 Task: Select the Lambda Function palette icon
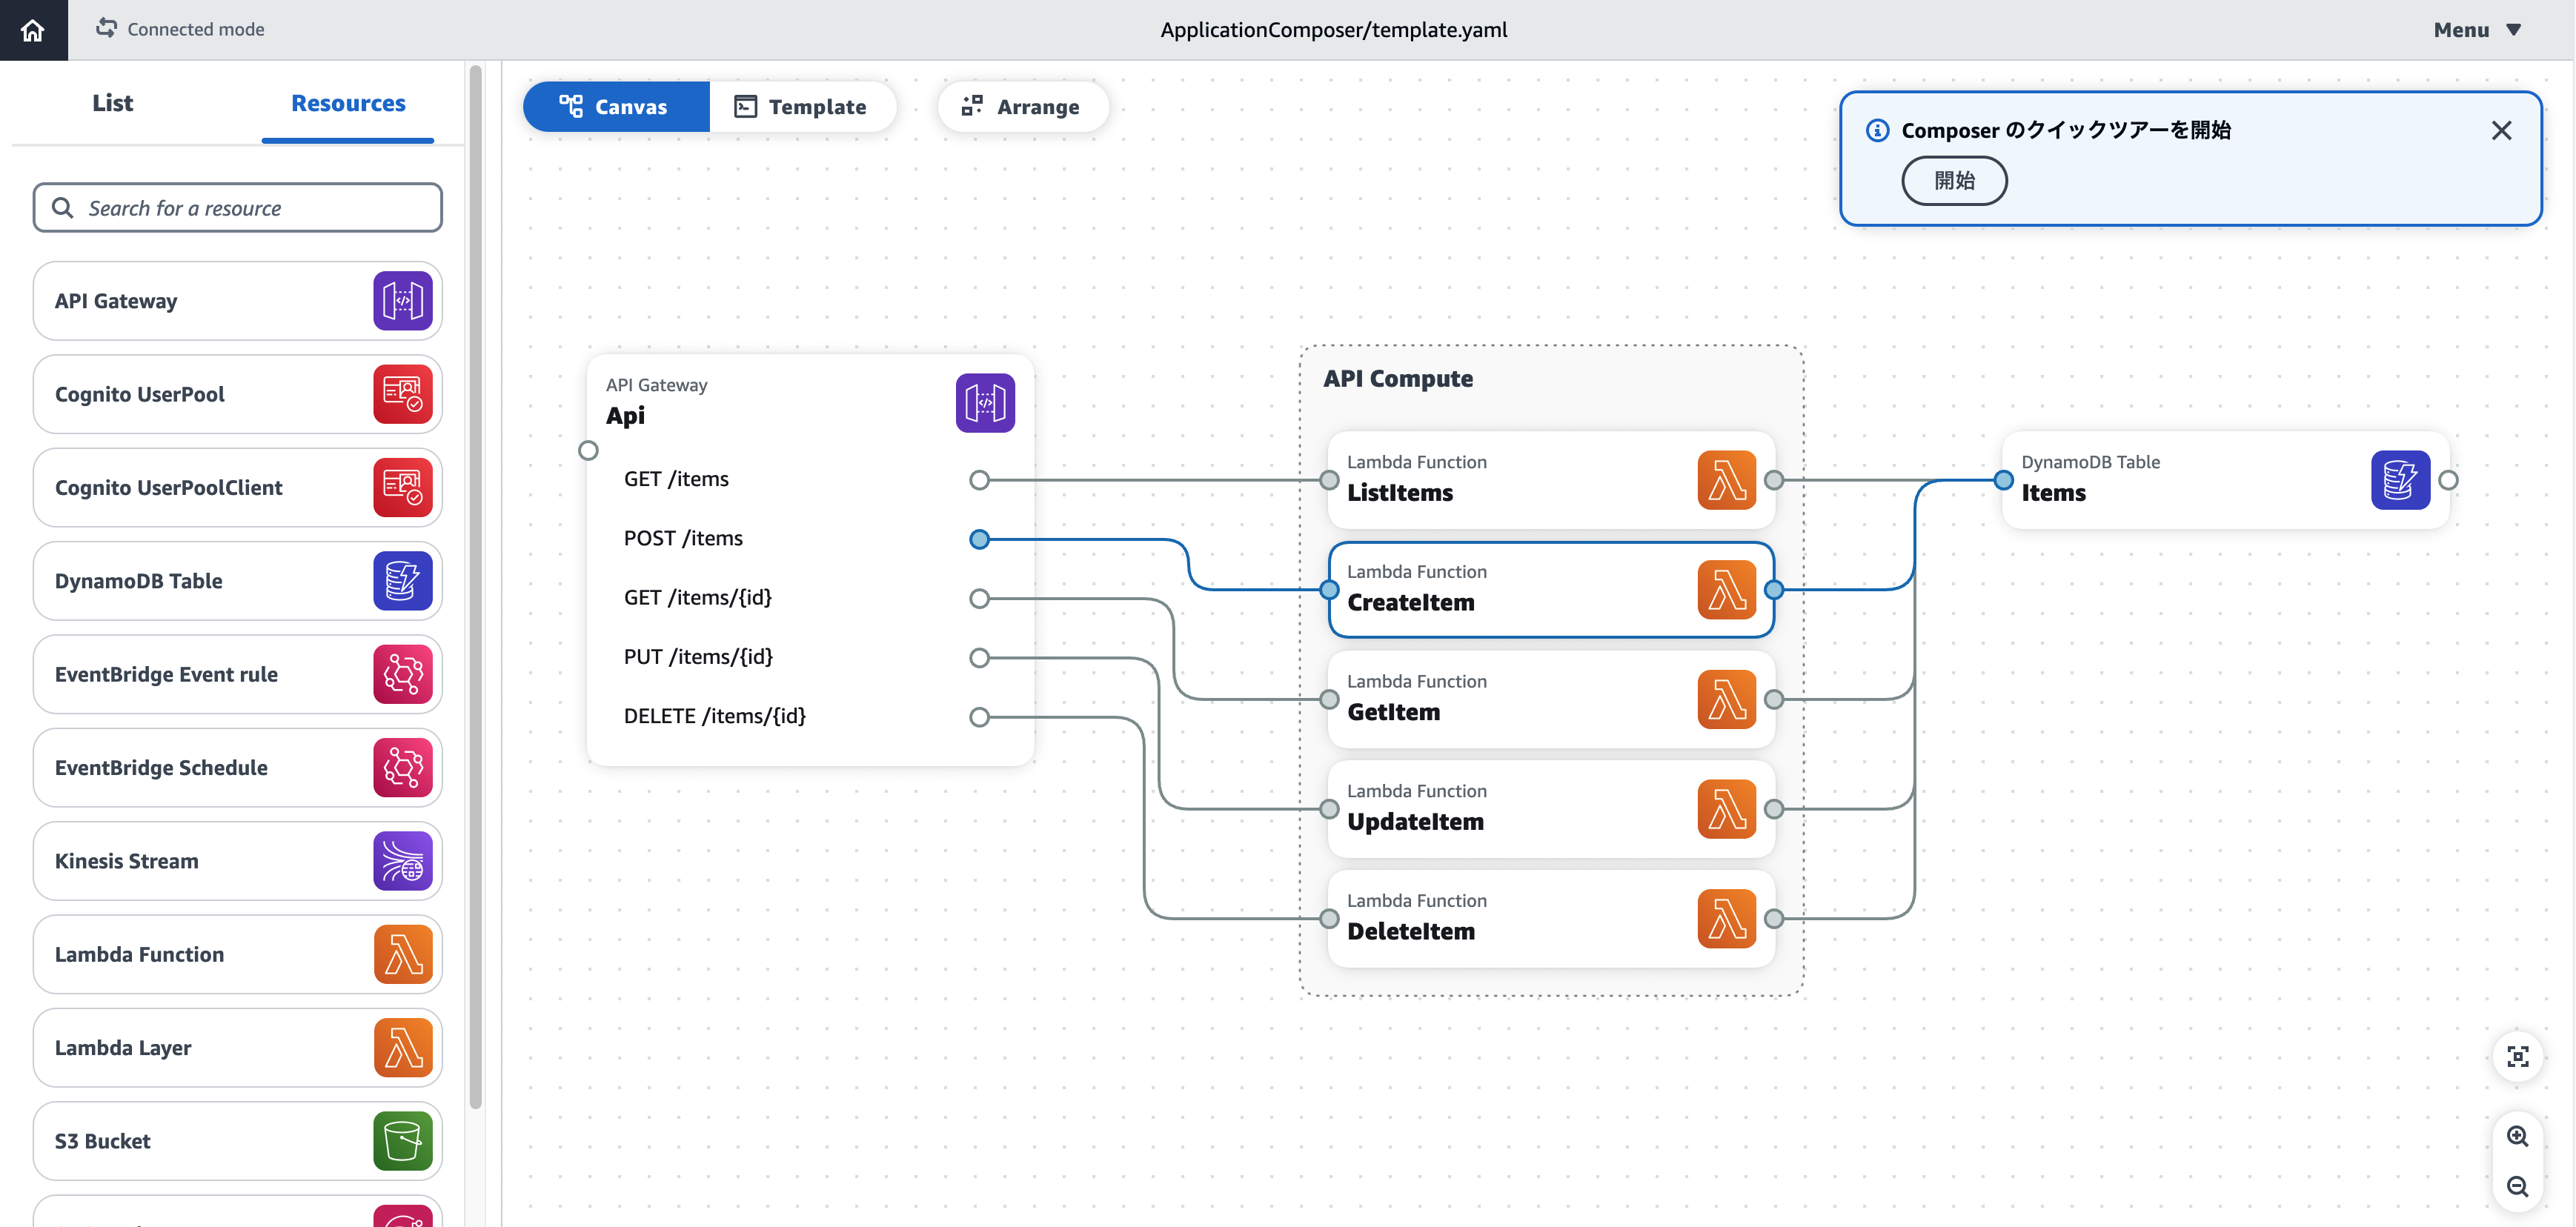click(x=403, y=954)
